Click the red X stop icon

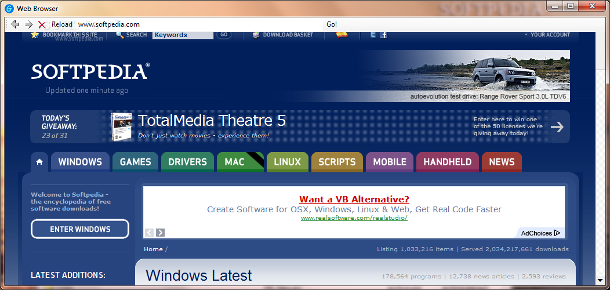(x=42, y=24)
